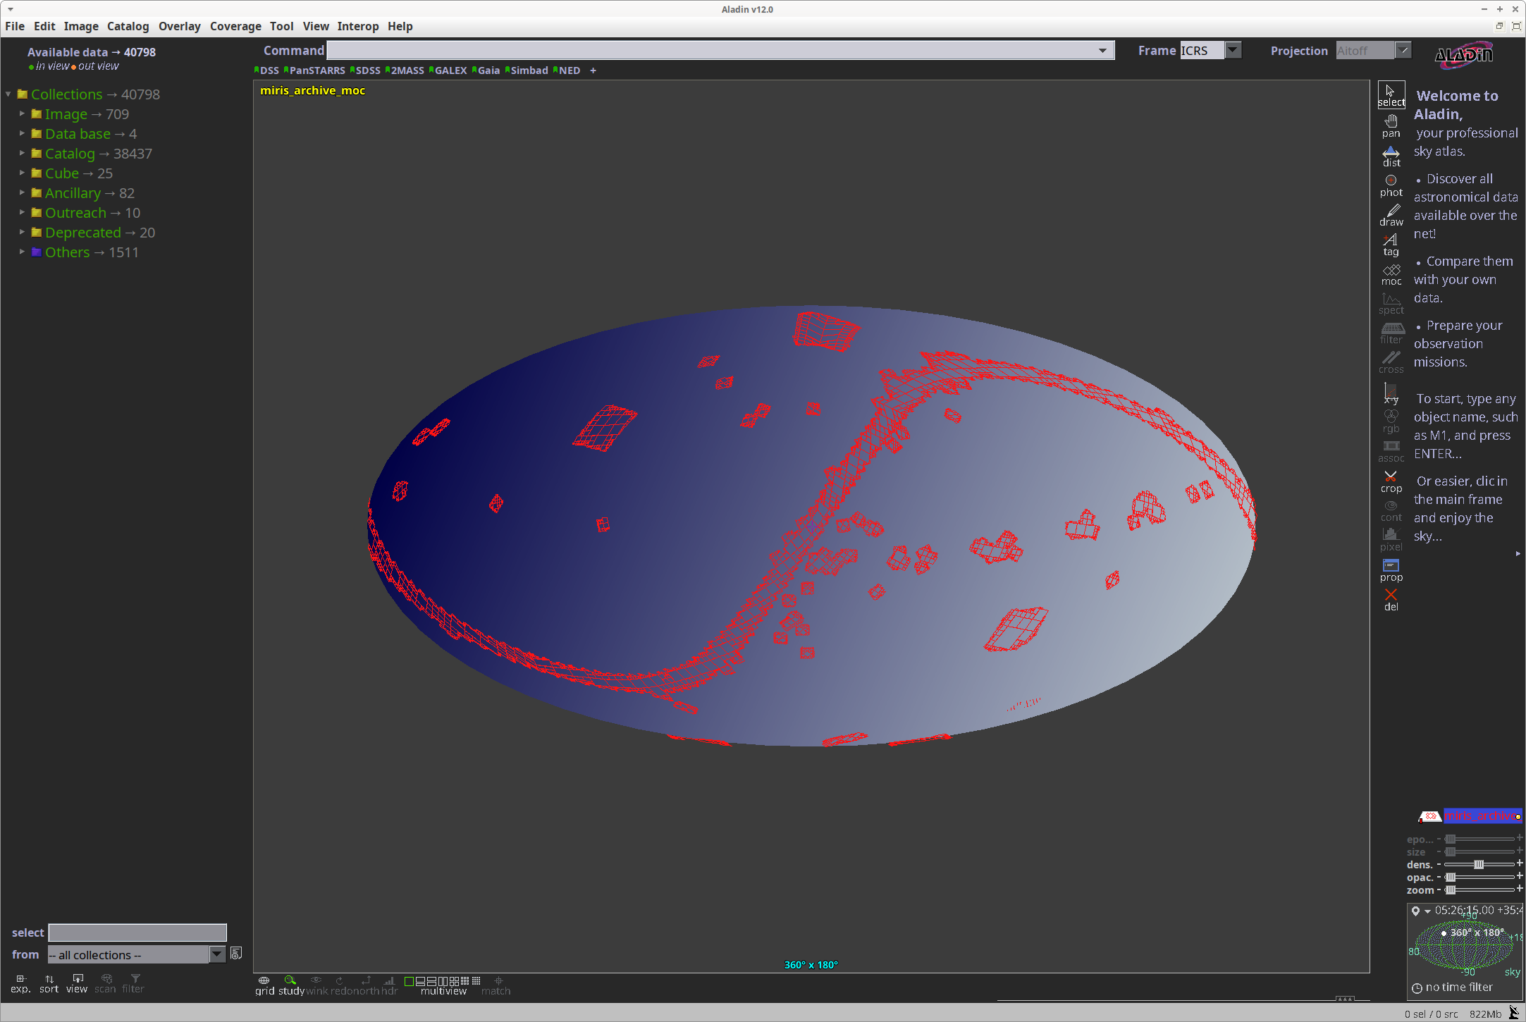The image size is (1526, 1022).
Task: Switch to nine-panel multiview layout
Action: 465,981
